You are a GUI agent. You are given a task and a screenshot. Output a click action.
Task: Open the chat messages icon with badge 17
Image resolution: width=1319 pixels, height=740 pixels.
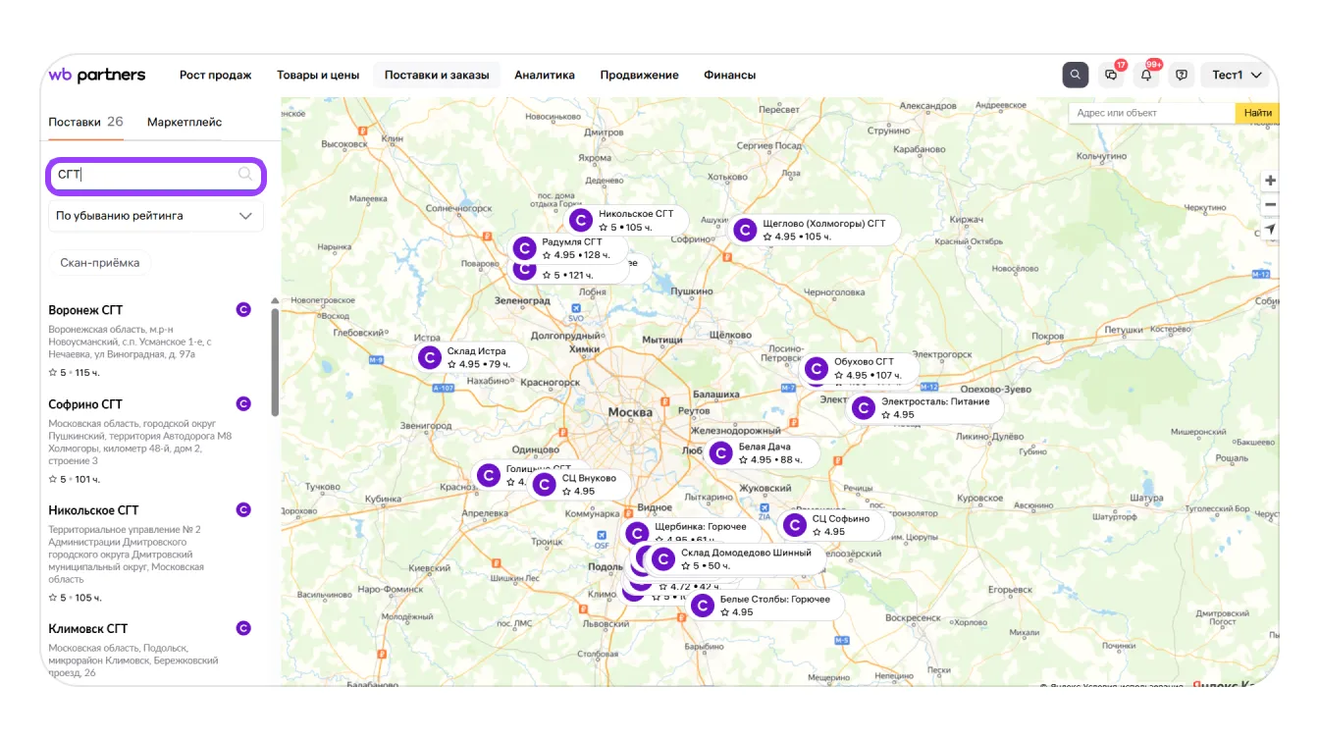(x=1111, y=75)
